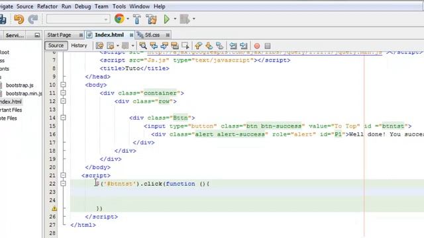Collapse the row div fold on line 12

click(x=63, y=101)
